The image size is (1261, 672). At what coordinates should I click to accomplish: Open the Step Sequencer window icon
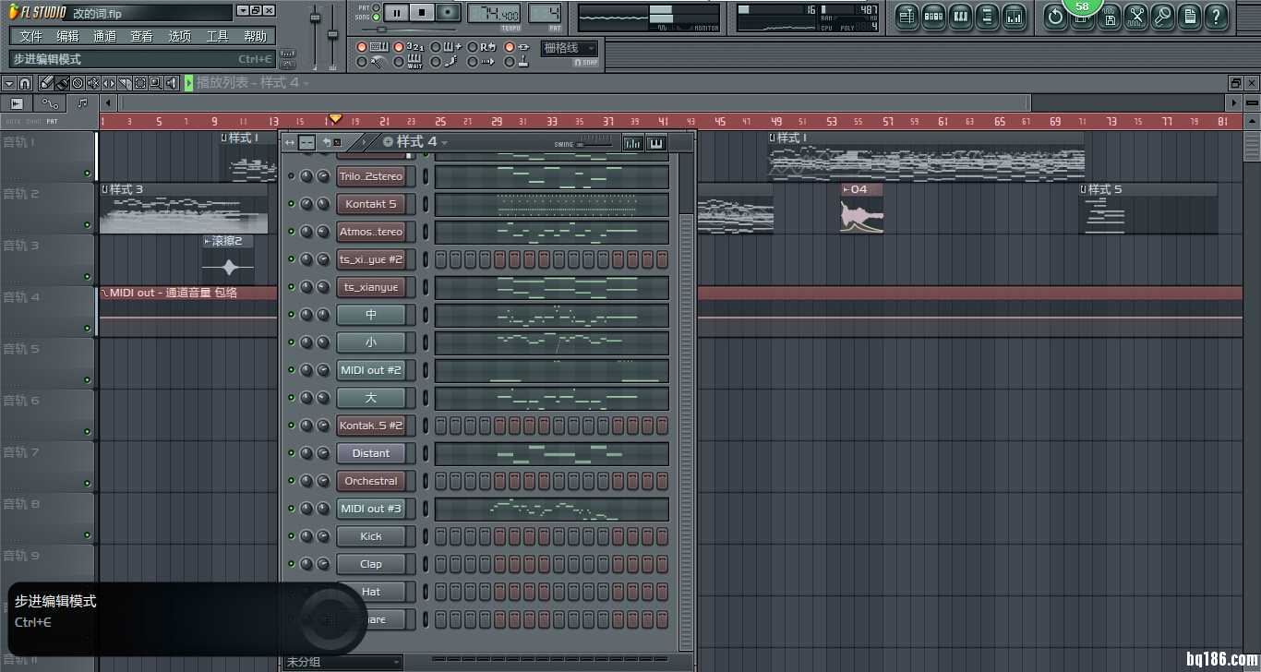934,16
